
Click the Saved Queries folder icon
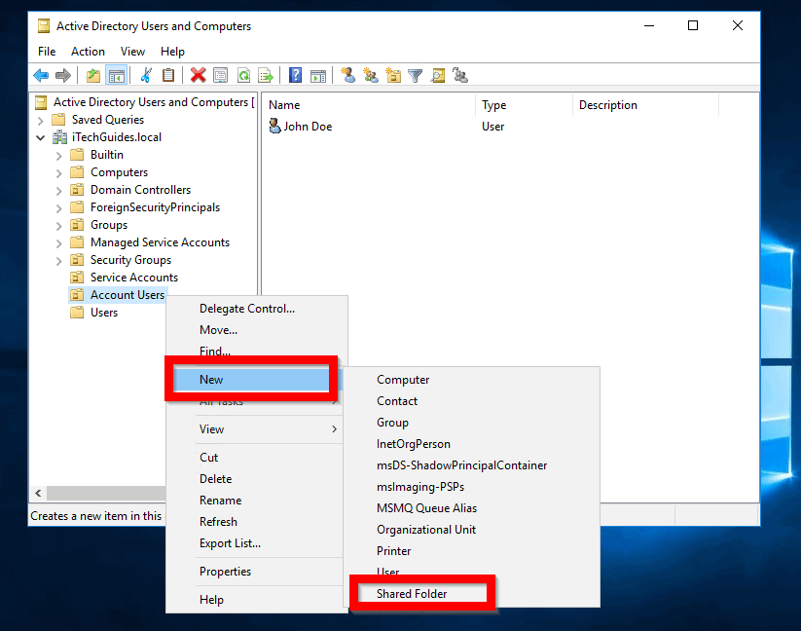pyautogui.click(x=58, y=120)
